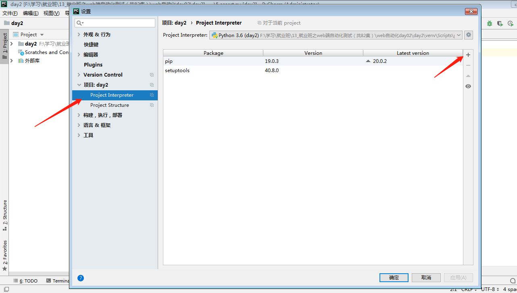Open the 7: Structure tool window tab
The width and height of the screenshot is (517, 293).
click(x=4, y=216)
